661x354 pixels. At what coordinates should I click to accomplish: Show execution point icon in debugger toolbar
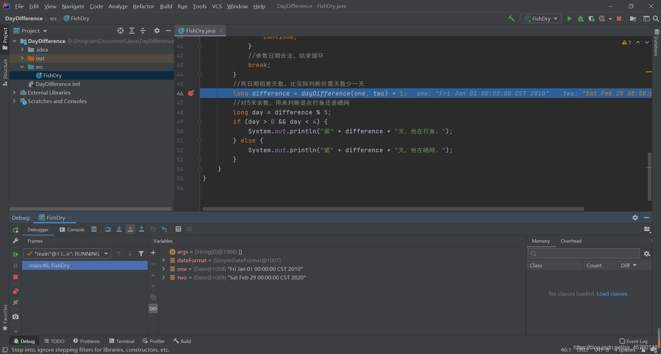pyautogui.click(x=94, y=229)
